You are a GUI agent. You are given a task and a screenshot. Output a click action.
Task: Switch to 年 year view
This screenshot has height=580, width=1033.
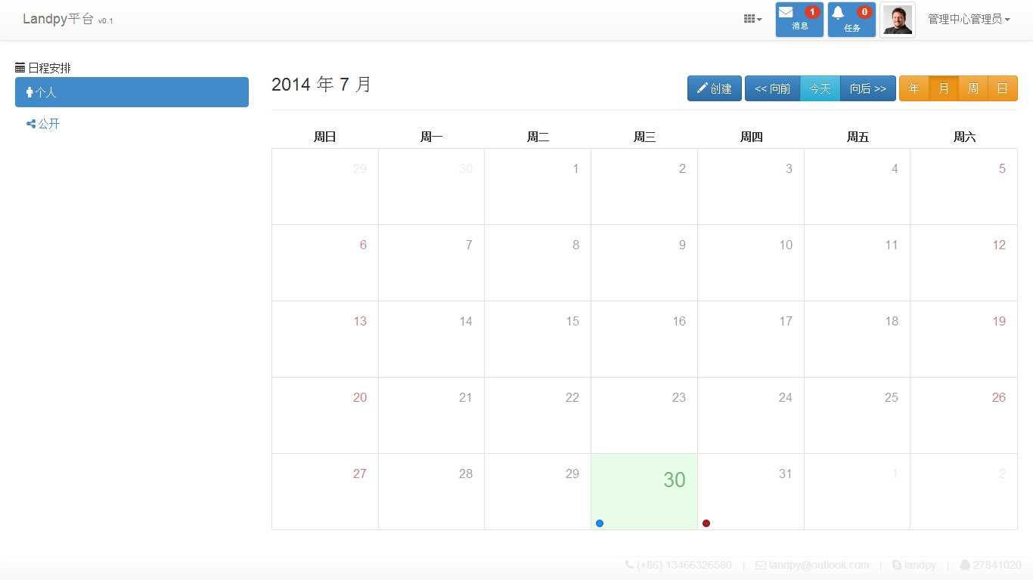(x=914, y=88)
